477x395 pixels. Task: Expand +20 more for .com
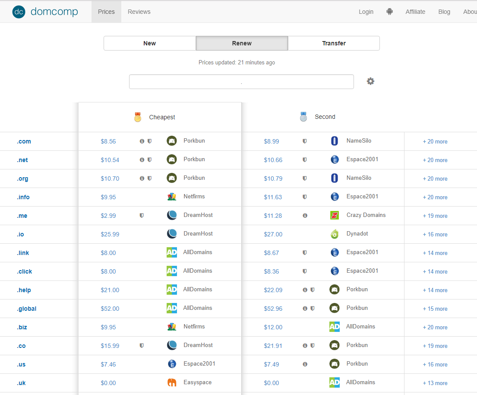435,141
